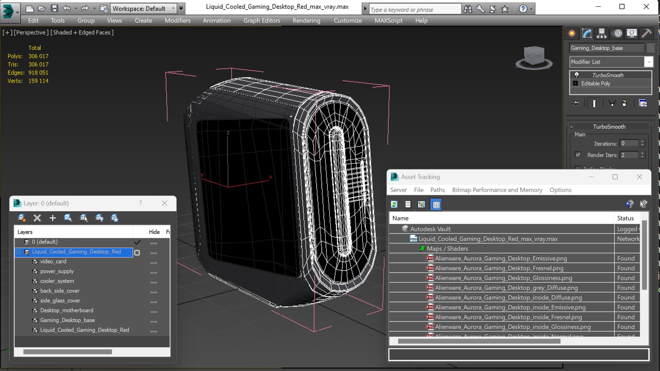This screenshot has width=660, height=371.
Task: Open the Redo history dropdown arrow
Action: (94, 9)
